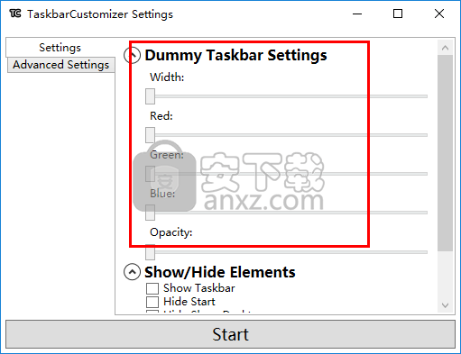Click the scrollbar down arrow
The height and width of the screenshot is (354, 461).
pos(446,305)
